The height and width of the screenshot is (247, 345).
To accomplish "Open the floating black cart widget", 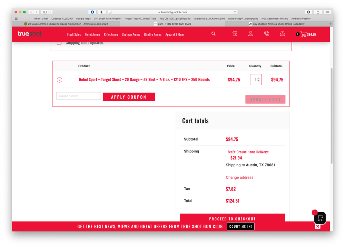I will pyautogui.click(x=320, y=218).
